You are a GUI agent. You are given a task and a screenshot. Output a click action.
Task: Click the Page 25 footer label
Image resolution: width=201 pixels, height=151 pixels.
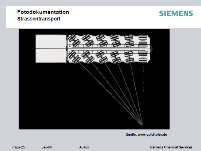pyautogui.click(x=19, y=147)
